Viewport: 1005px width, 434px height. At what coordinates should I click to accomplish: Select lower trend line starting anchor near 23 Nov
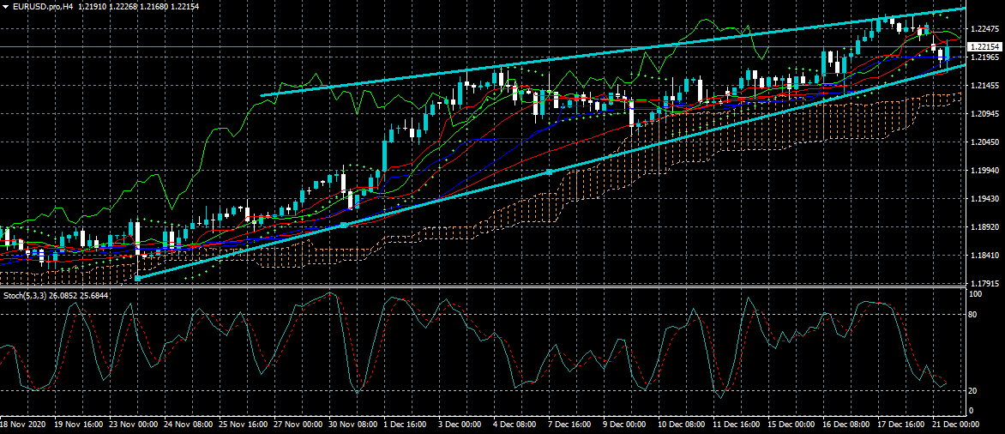coord(138,278)
